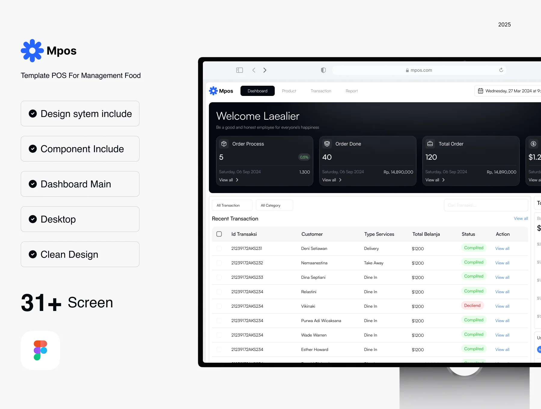
Task: Reload the page with refresh icon
Action: point(501,70)
